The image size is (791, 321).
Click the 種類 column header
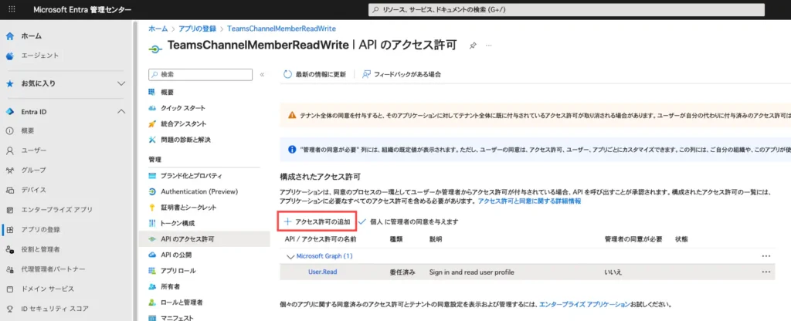pos(396,239)
